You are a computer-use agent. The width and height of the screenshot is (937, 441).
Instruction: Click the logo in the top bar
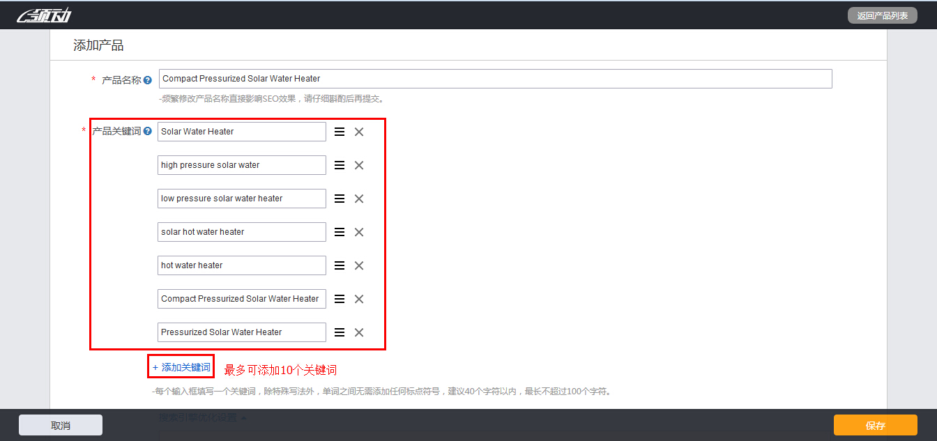(x=43, y=15)
